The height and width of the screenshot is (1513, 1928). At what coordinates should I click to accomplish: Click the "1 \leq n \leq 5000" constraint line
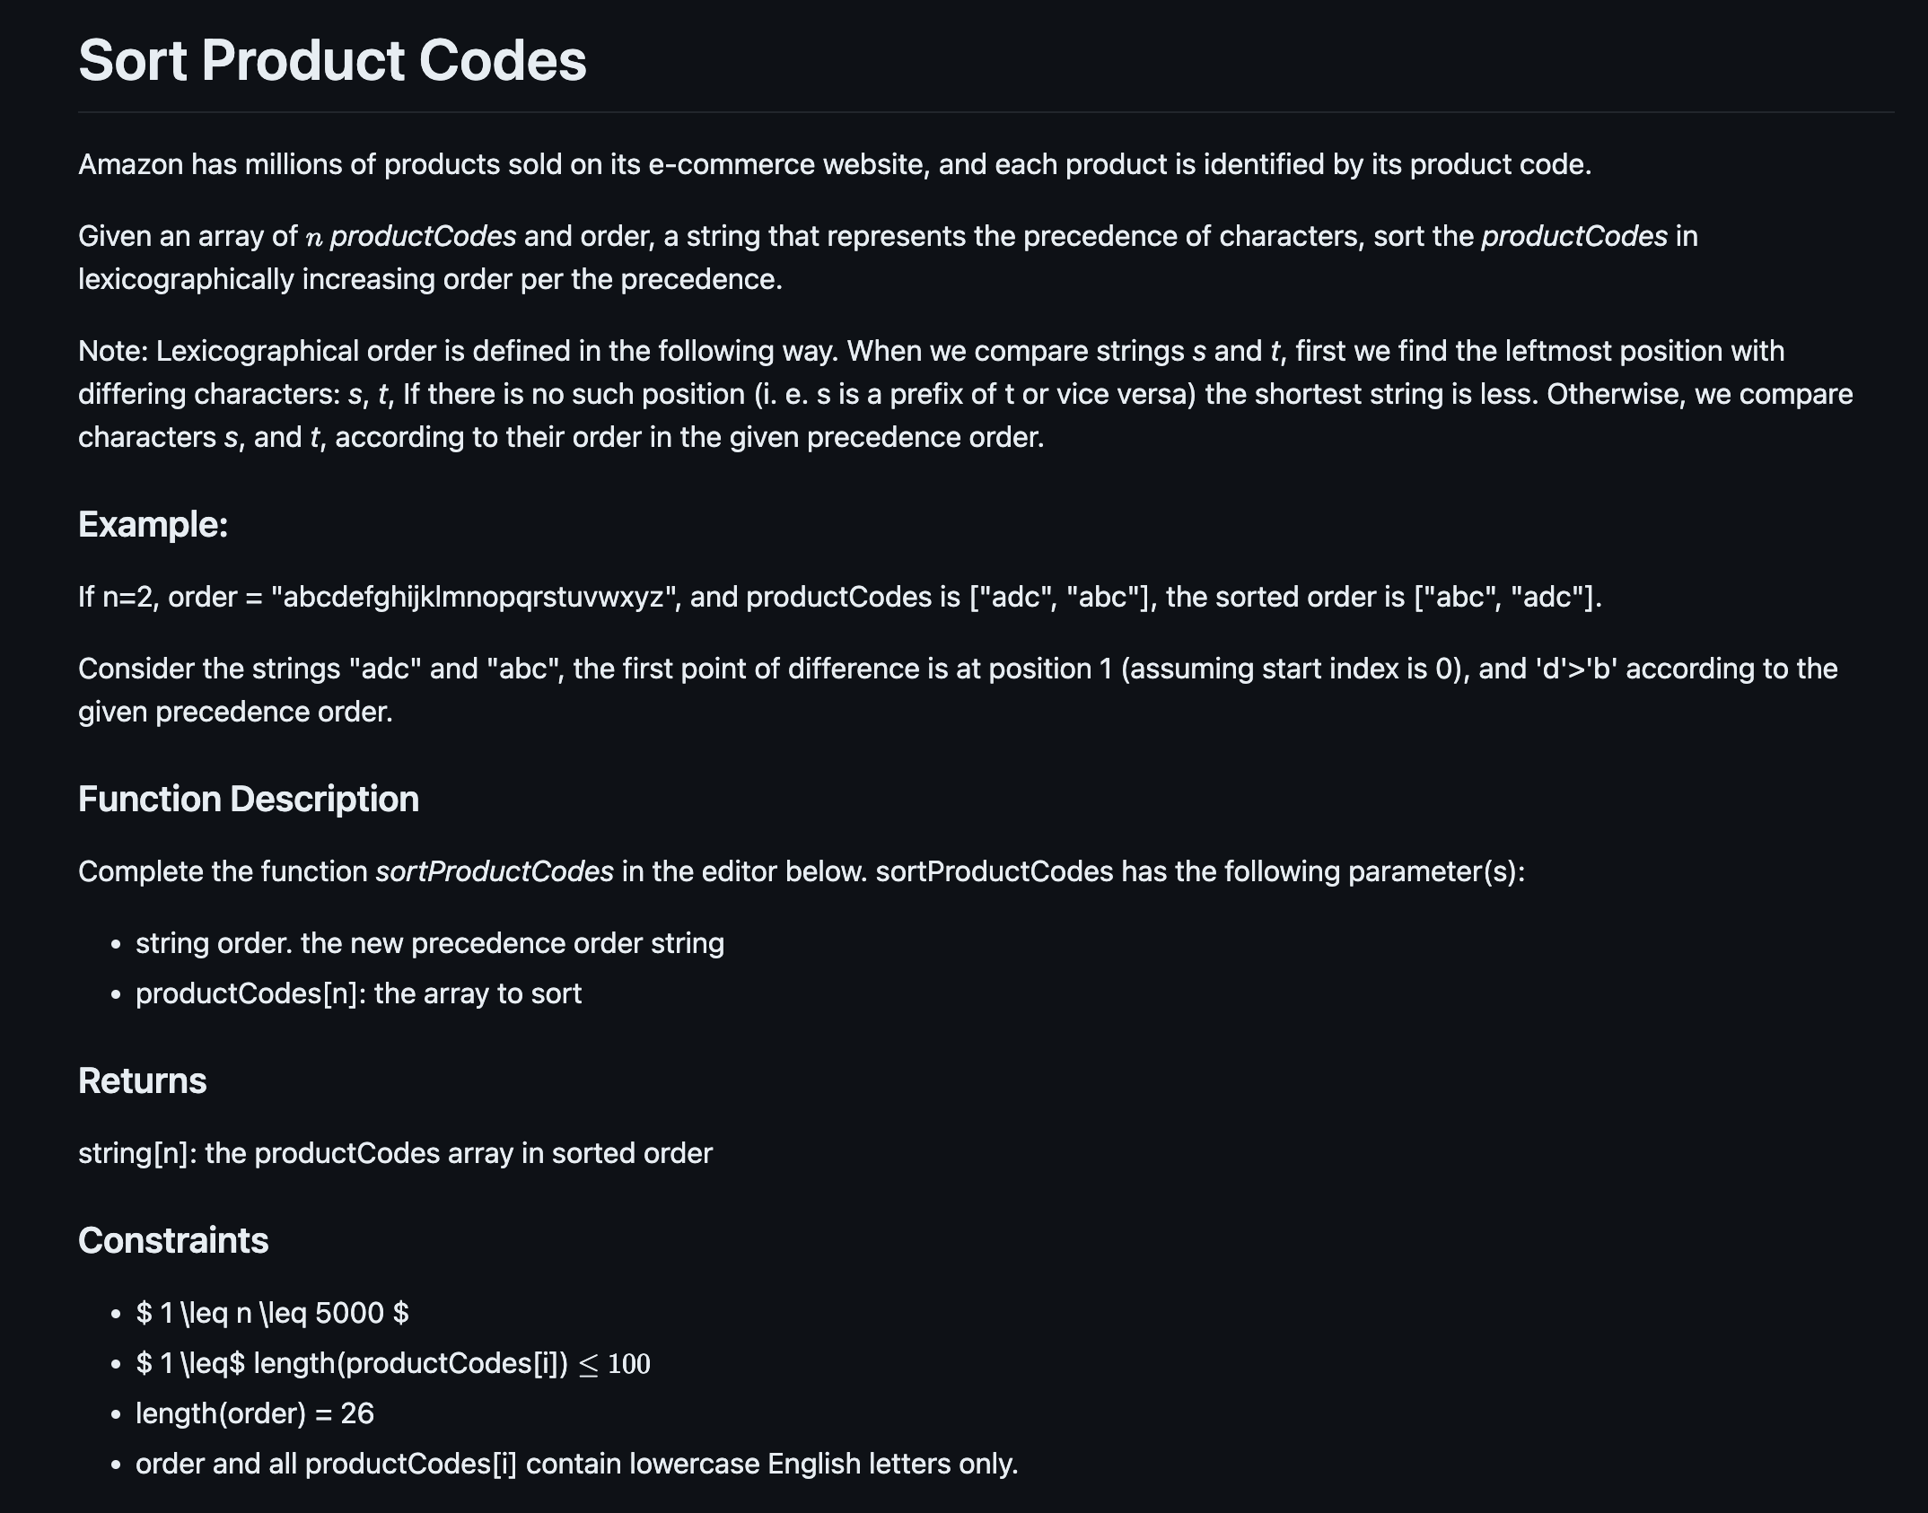pos(272,1313)
